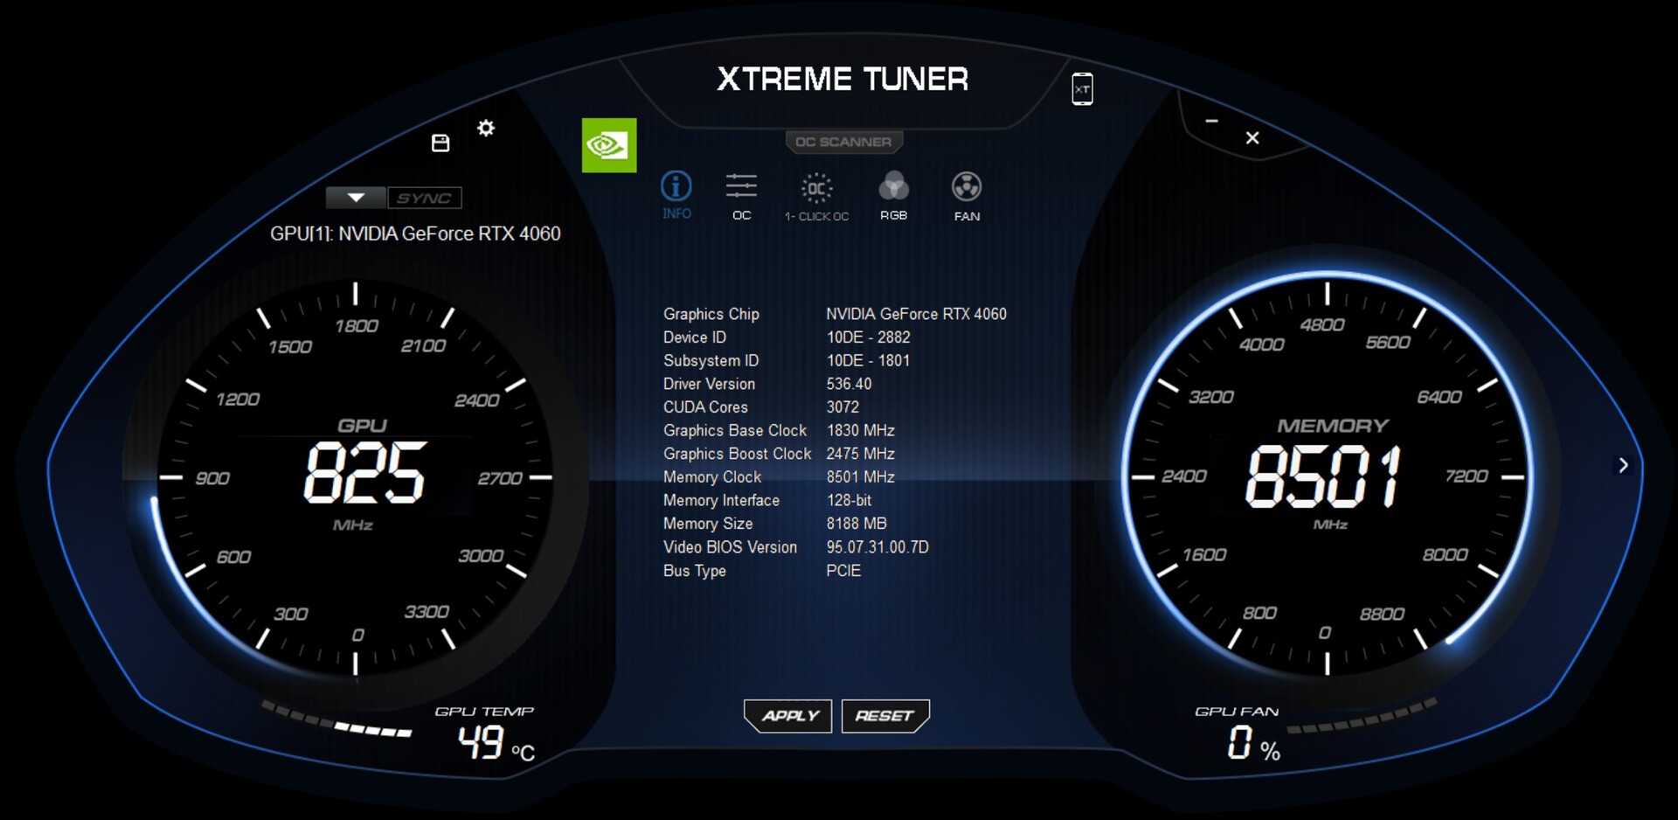Minimize the Xtreme Tuner window
This screenshot has width=1678, height=820.
[1211, 121]
